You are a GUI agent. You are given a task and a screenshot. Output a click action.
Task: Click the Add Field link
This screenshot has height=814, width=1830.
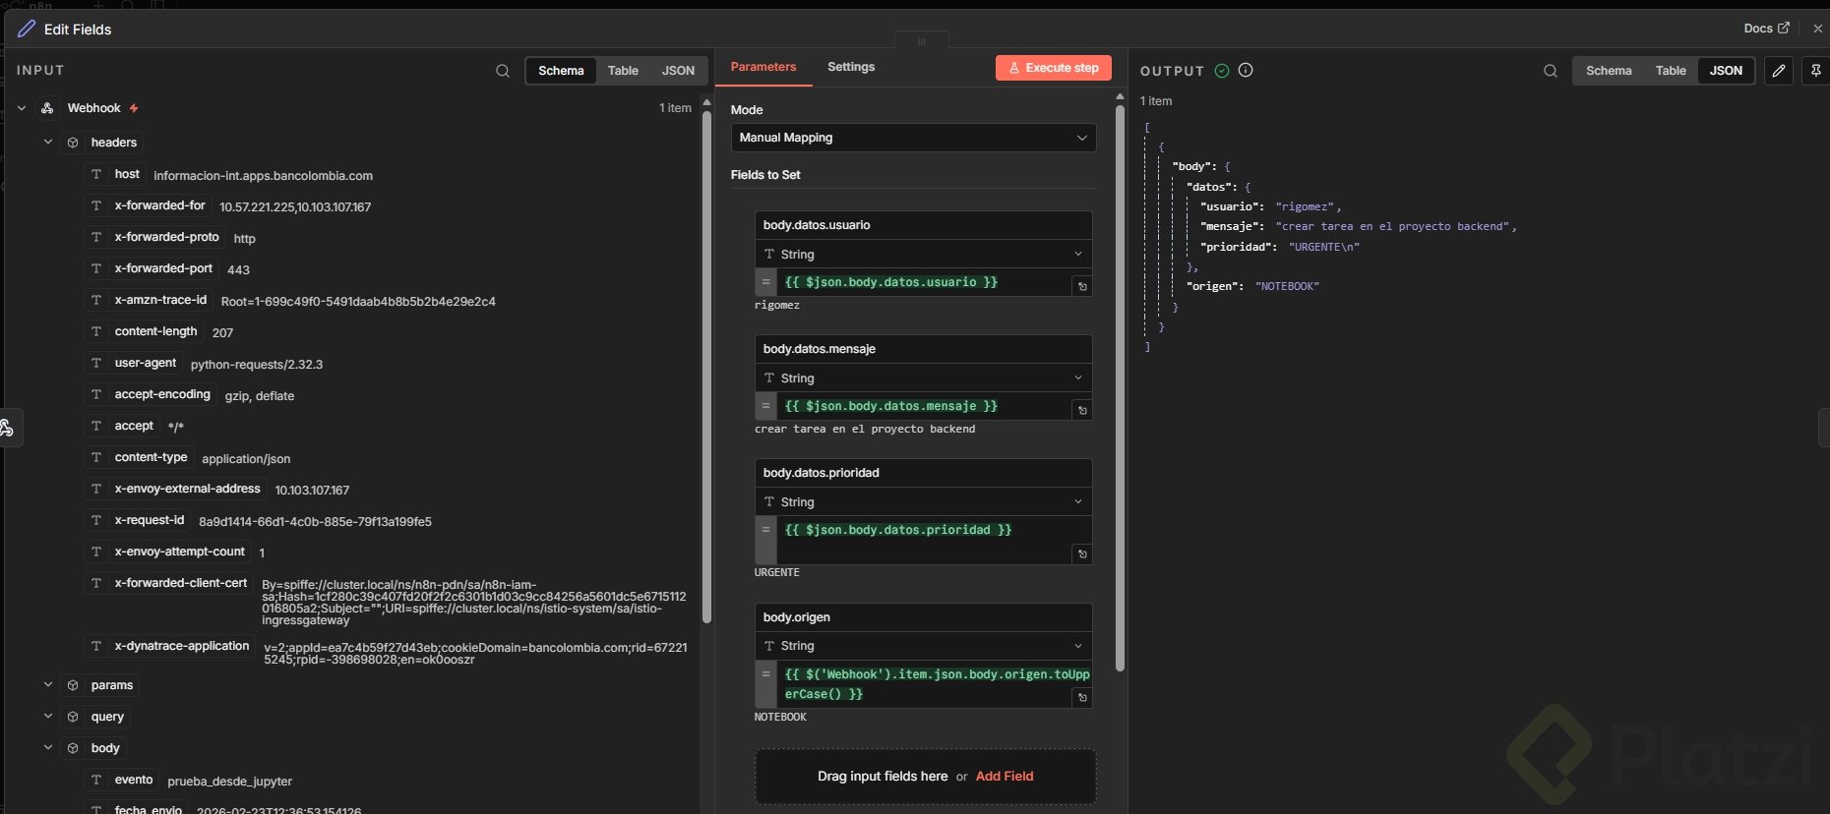point(1005,777)
